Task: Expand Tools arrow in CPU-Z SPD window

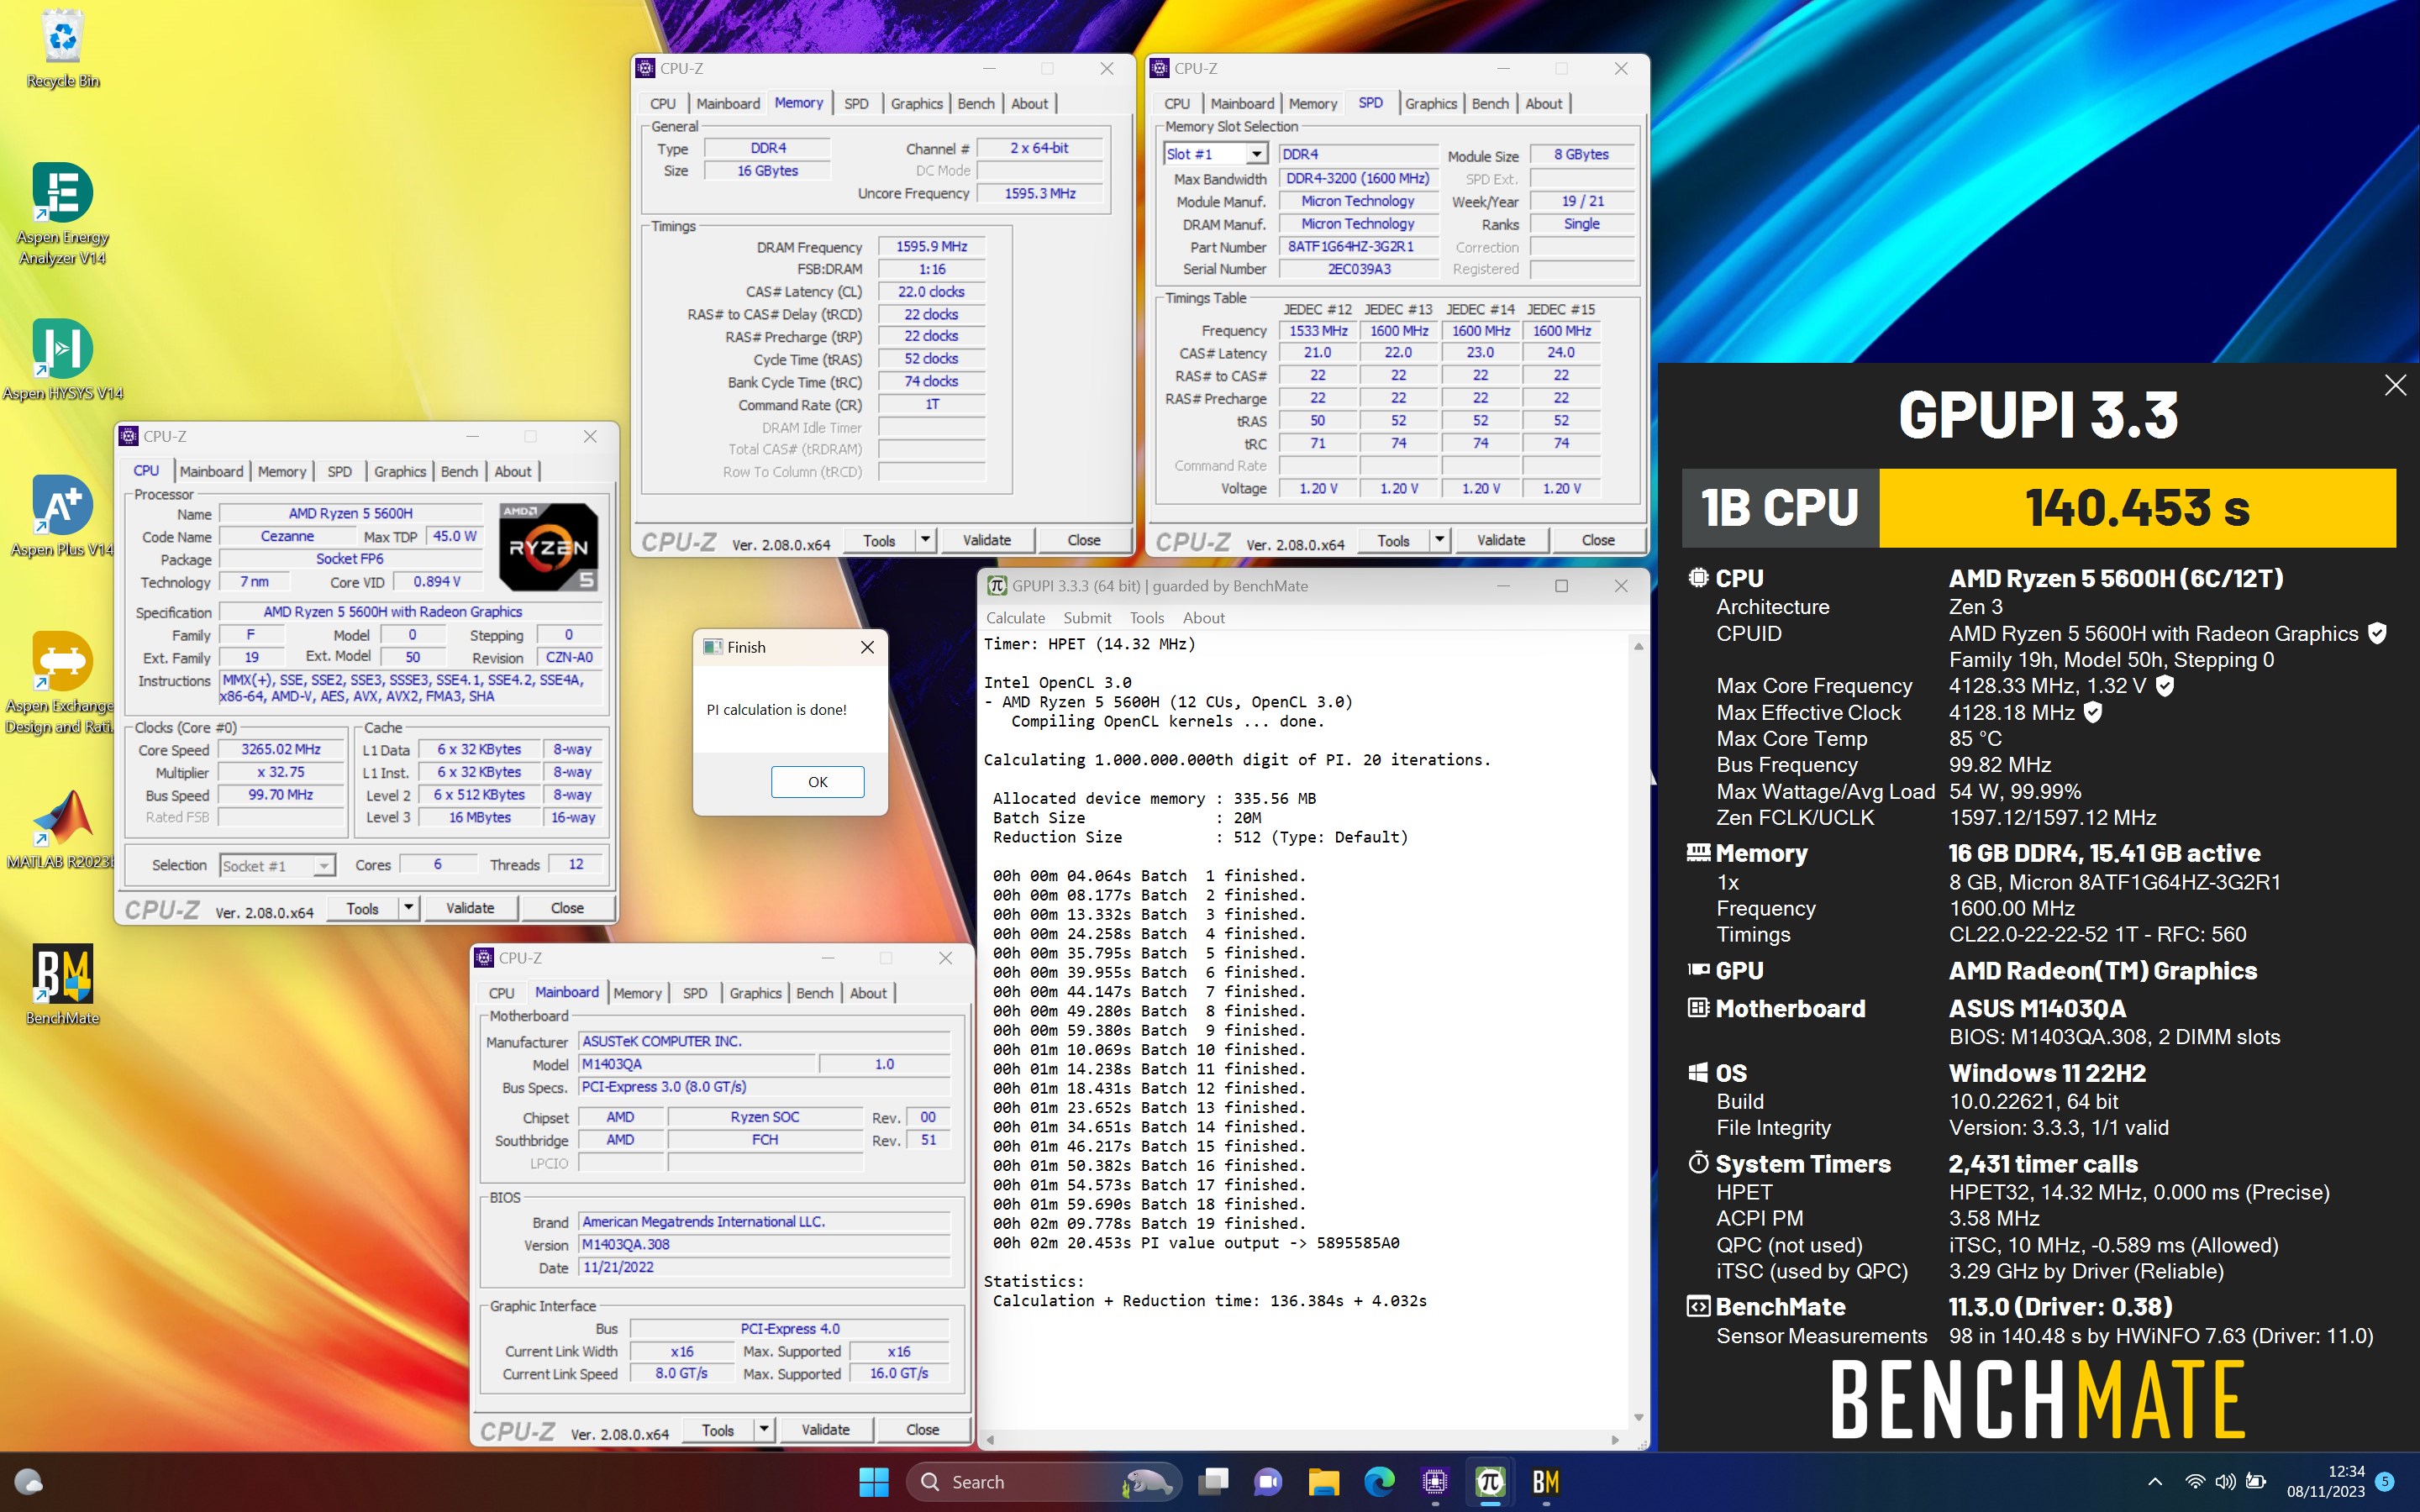Action: tap(1439, 540)
